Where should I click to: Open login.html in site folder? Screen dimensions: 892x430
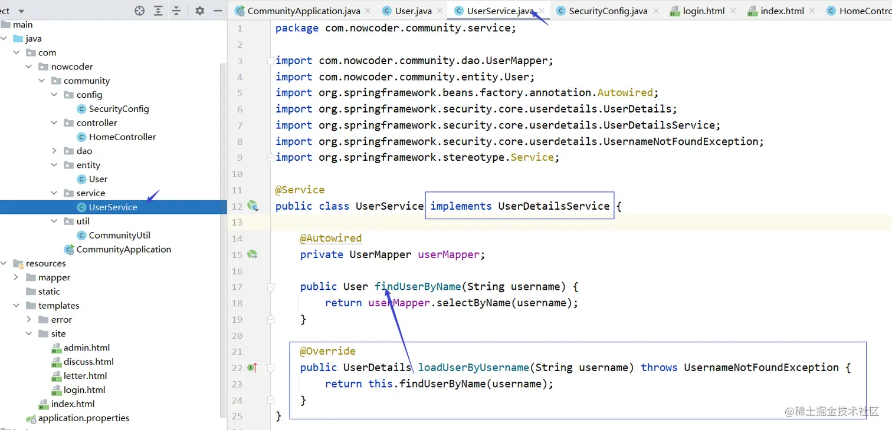[84, 390]
